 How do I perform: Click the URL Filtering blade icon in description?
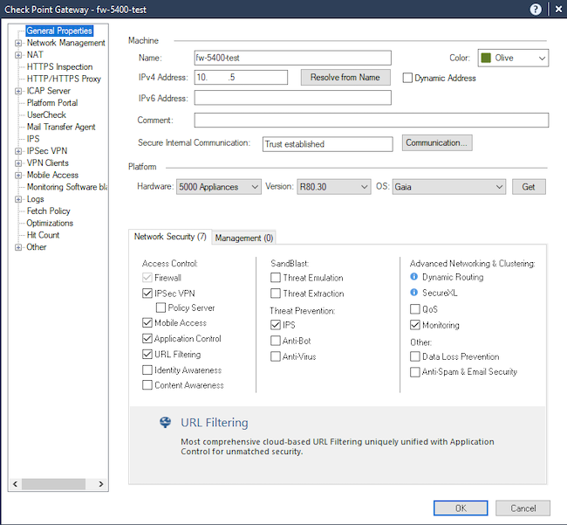tap(165, 423)
